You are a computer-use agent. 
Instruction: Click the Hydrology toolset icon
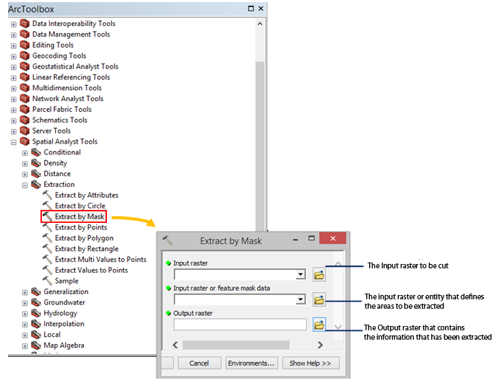point(36,314)
